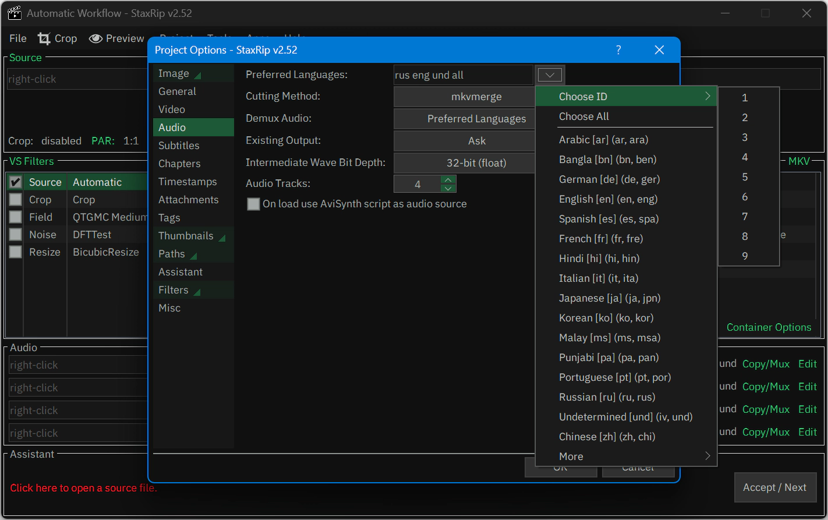Click the Container Options link
Screen dimensions: 828x520
769,327
